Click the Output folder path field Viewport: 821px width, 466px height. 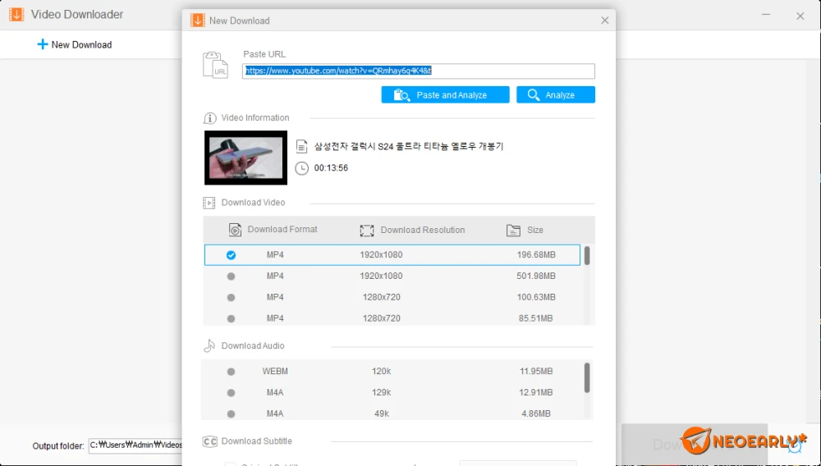tap(135, 445)
